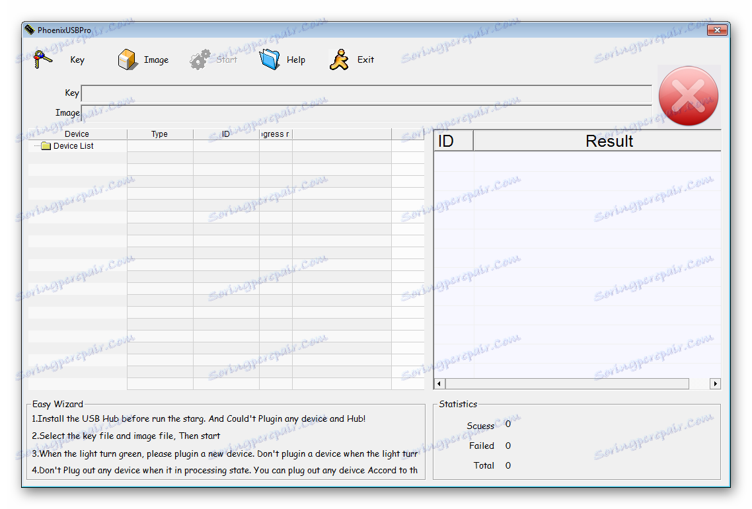This screenshot has width=752, height=509.
Task: Click the Key toolbar icon with keys
Action: (x=43, y=59)
